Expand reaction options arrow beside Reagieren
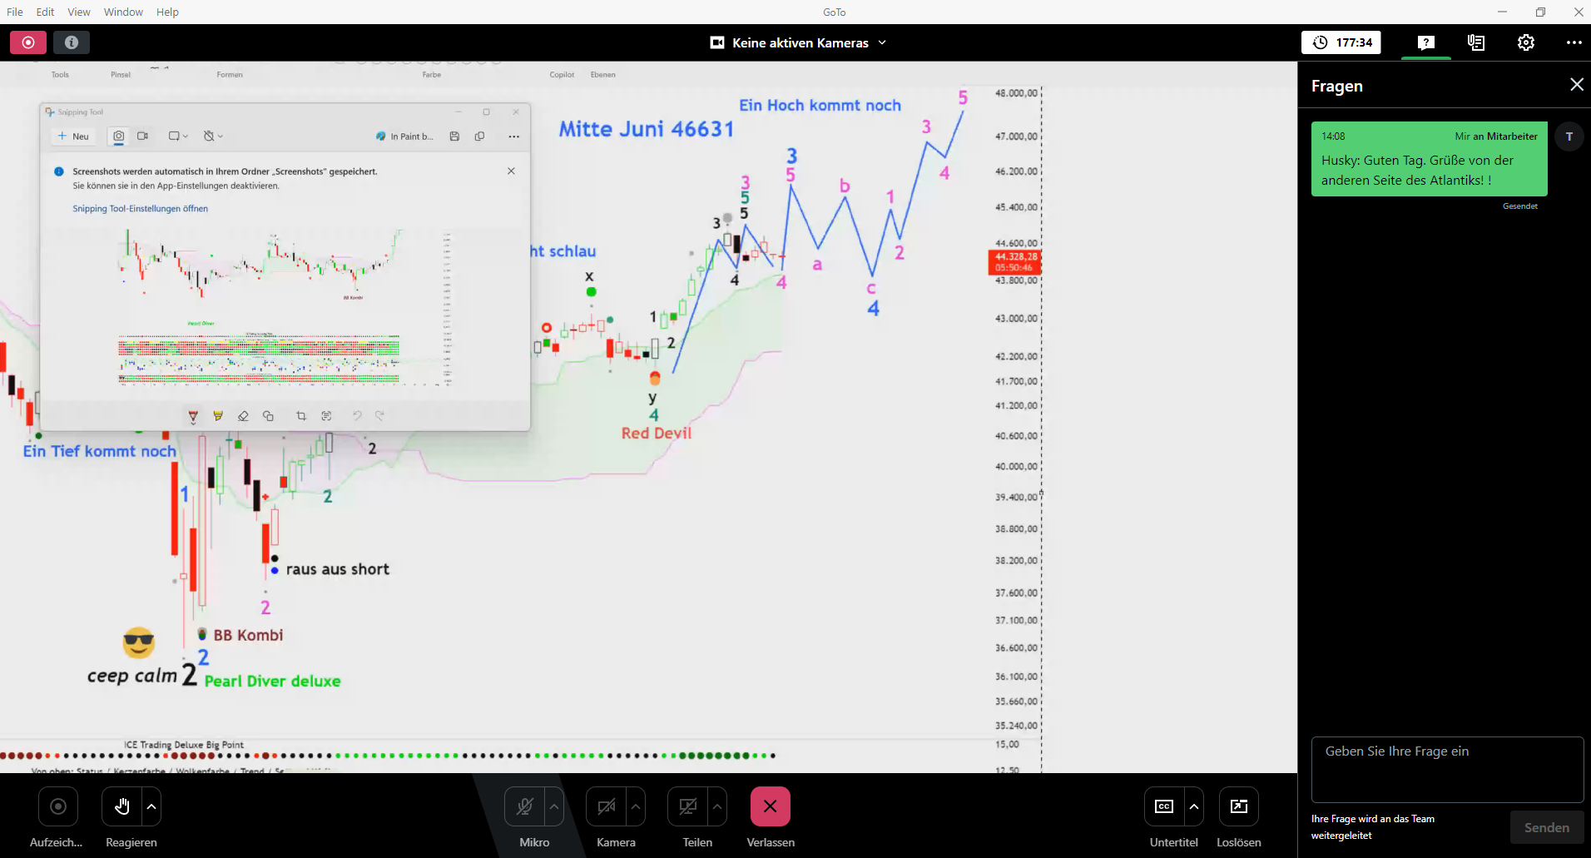1591x858 pixels. 151,806
